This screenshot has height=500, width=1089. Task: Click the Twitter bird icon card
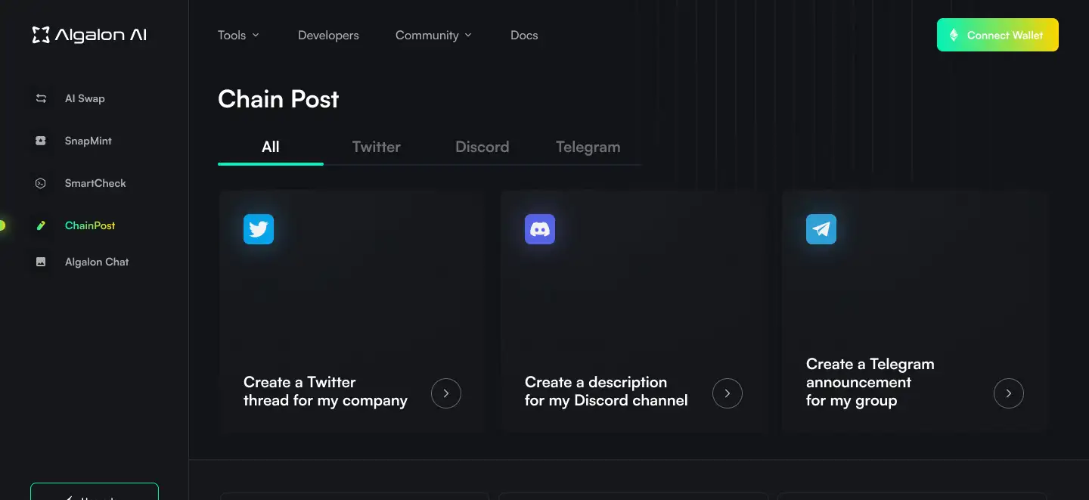[259, 229]
